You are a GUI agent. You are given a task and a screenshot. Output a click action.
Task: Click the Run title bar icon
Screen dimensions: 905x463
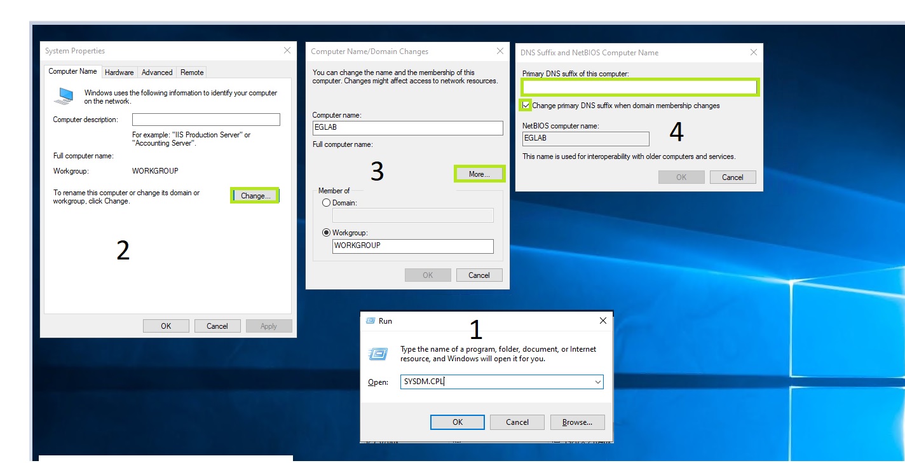(x=371, y=321)
